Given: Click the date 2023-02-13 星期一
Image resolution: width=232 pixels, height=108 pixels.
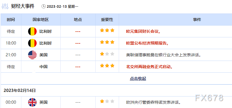Looking at the screenshot, I should (x=62, y=7).
